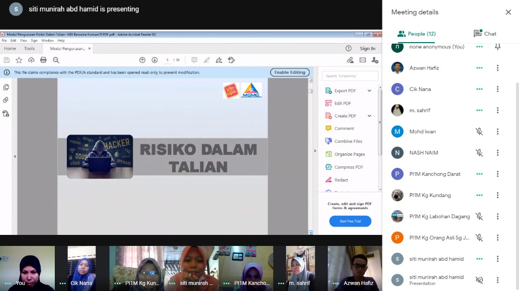Open the attachments paperclip panel icon
Viewport: 519px width, 291px height.
click(6, 100)
